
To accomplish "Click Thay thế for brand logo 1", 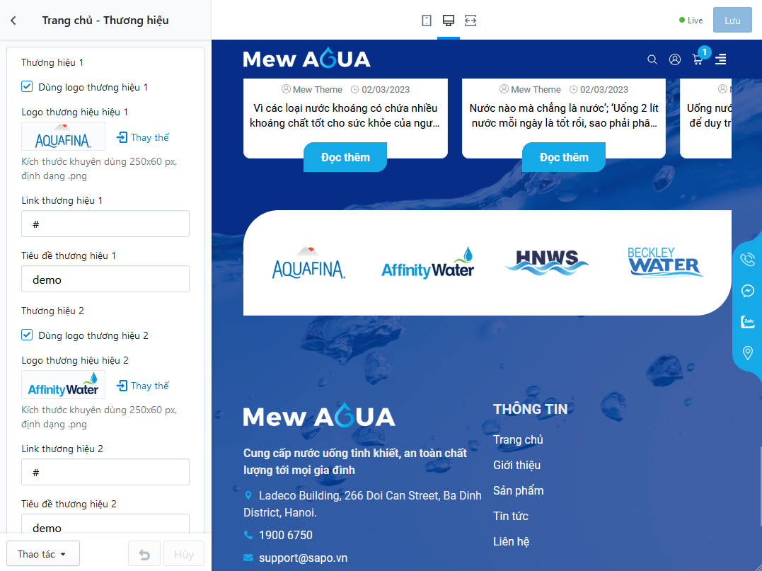I will click(143, 137).
